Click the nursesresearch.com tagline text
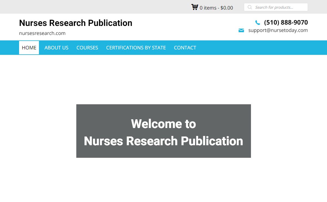This screenshot has height=202, width=327. point(42,33)
